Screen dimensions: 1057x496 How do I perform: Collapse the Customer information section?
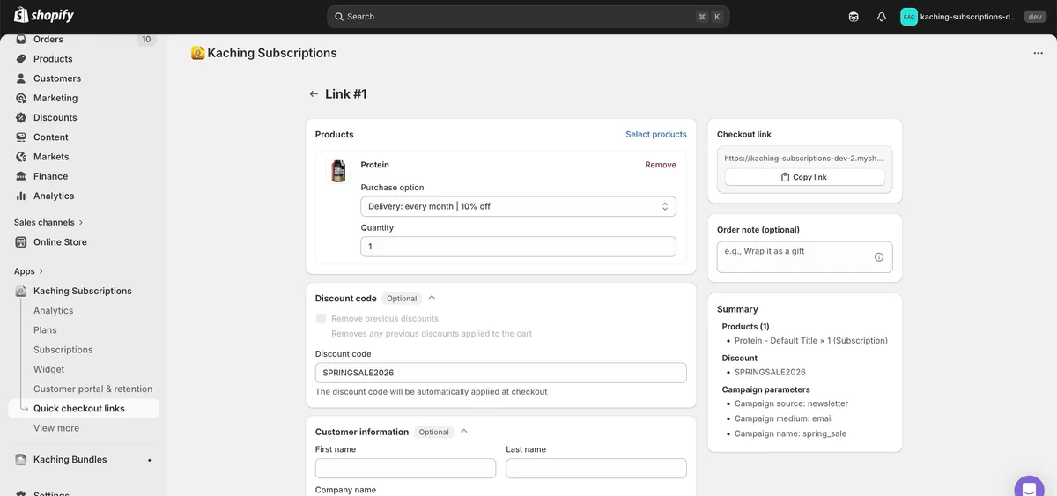click(463, 432)
